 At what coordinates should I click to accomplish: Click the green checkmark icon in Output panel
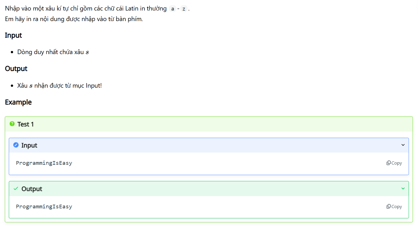[x=16, y=188]
